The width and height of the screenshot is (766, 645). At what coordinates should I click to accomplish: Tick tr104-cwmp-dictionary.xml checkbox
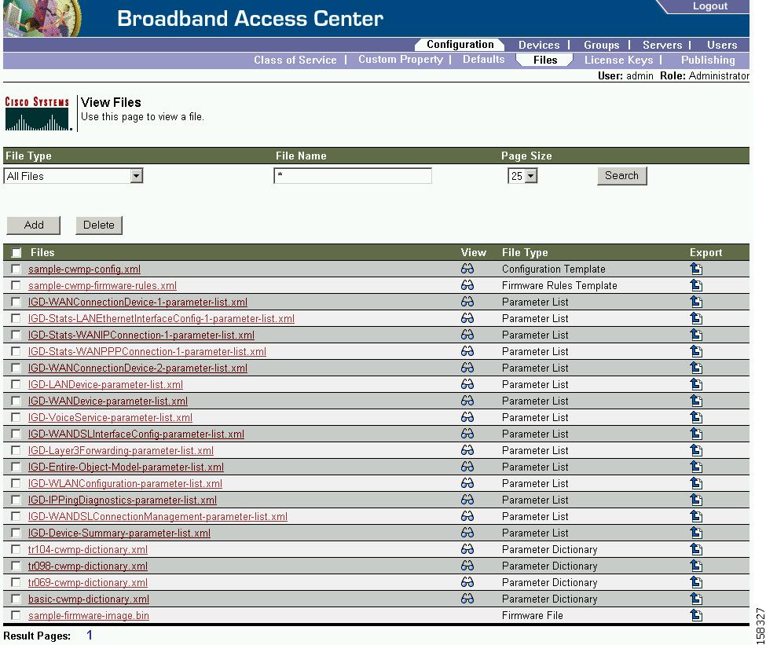(x=16, y=549)
